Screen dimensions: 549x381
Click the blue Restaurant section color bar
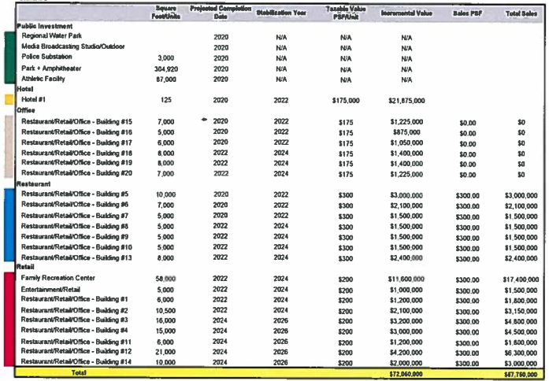pyautogui.click(x=9, y=224)
